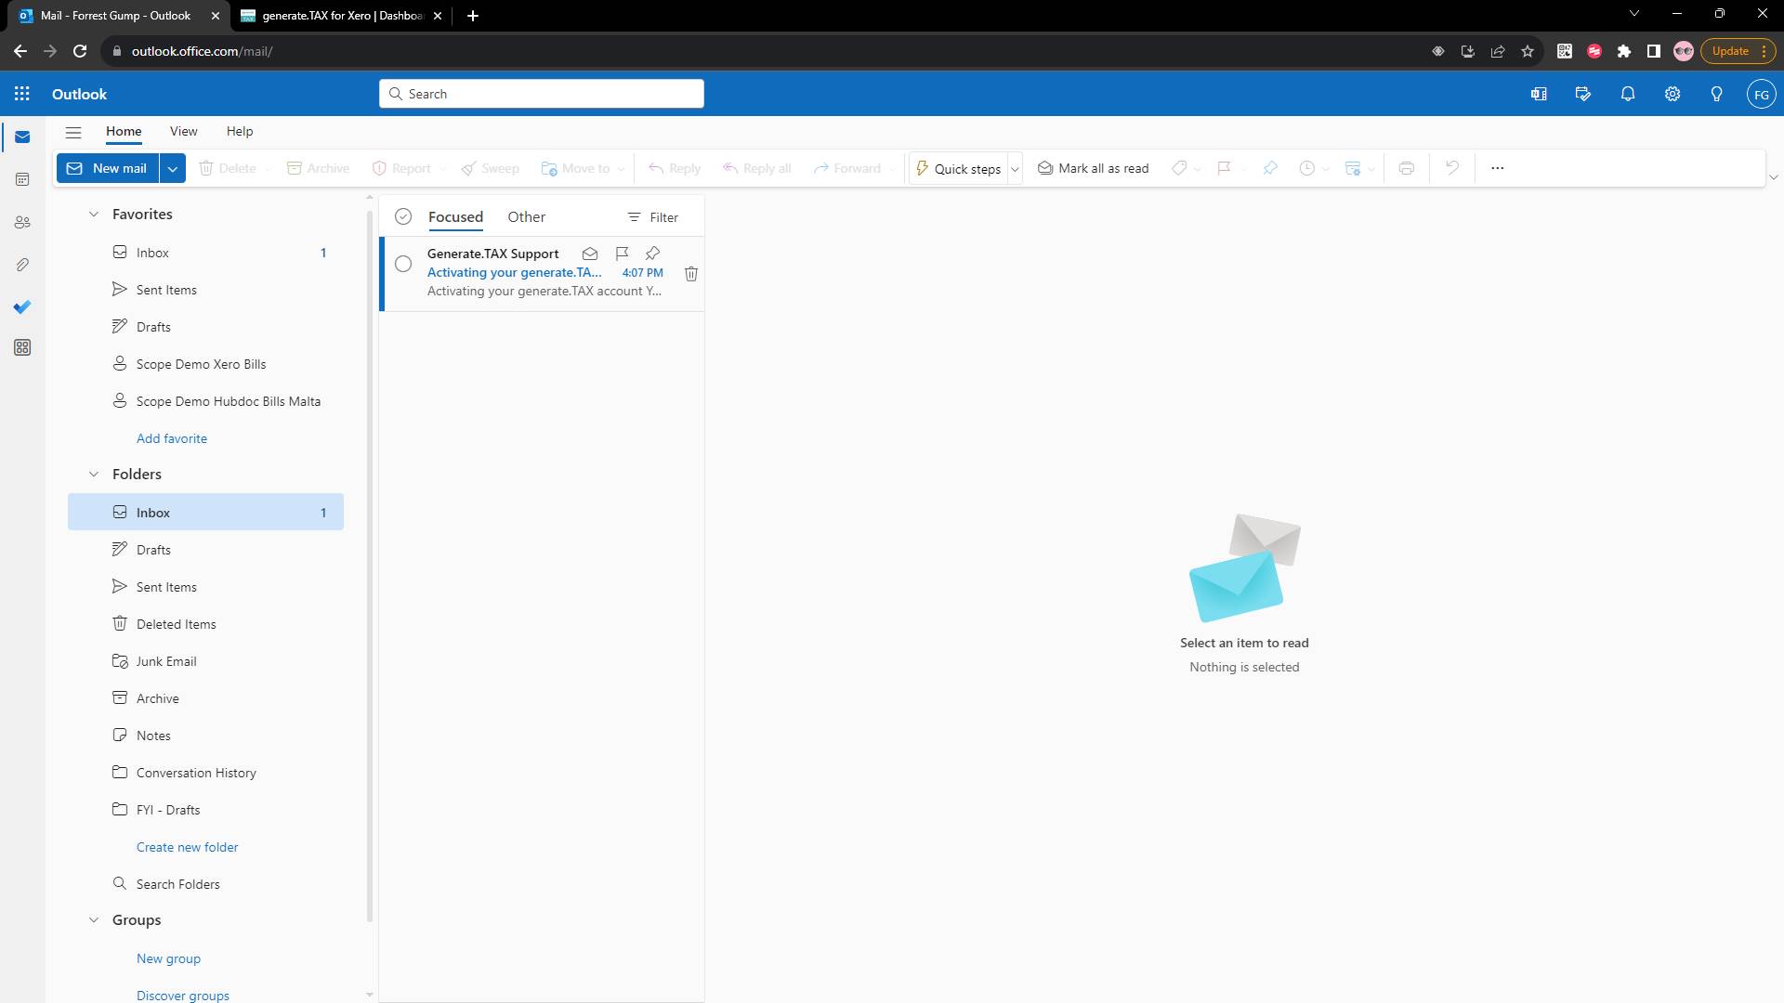The image size is (1784, 1003).
Task: Click the Categorize tag icon
Action: (1178, 168)
